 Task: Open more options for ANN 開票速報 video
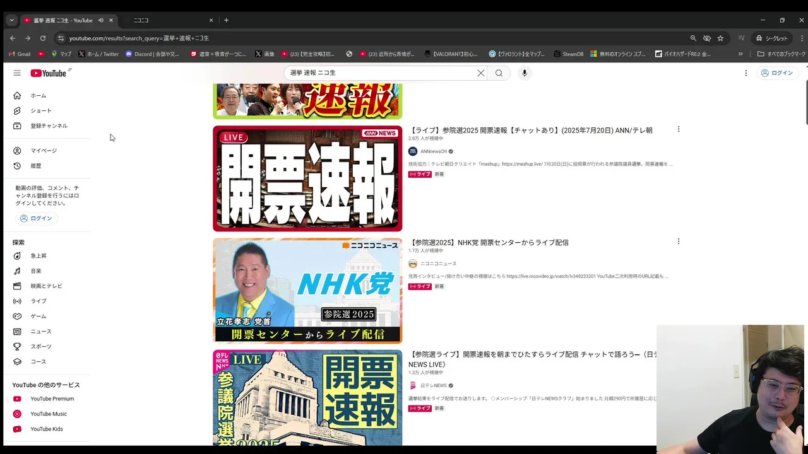point(679,129)
